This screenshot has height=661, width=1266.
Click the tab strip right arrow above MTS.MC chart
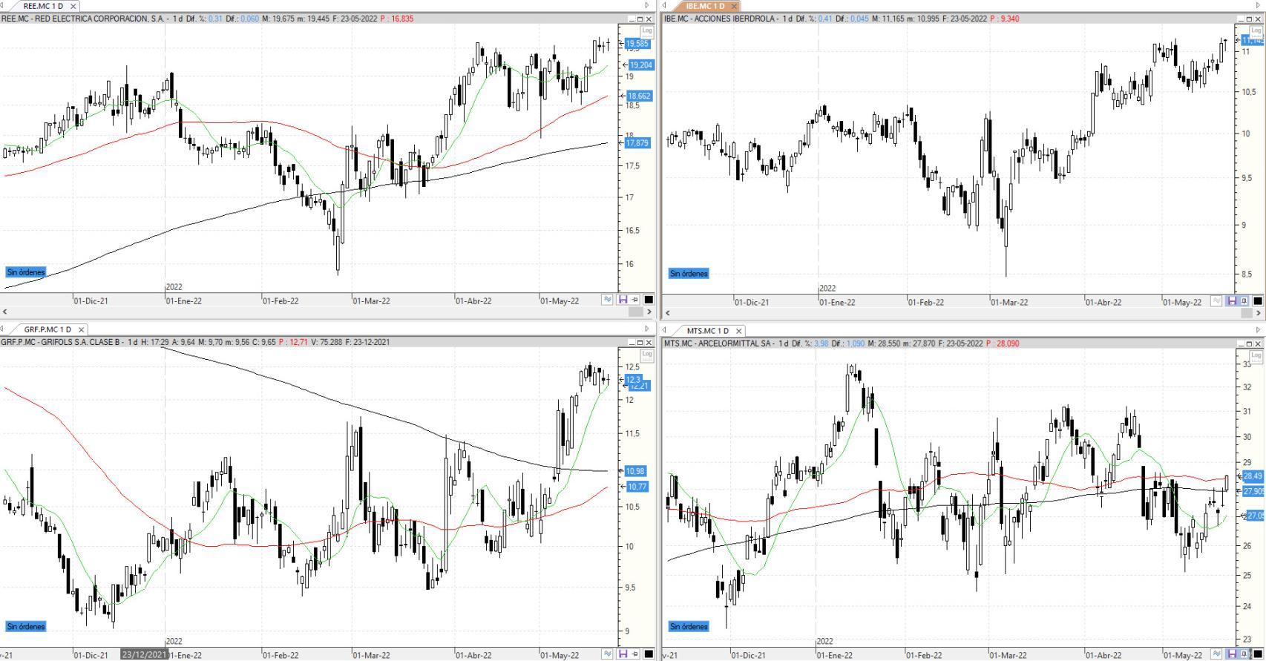tap(1258, 330)
